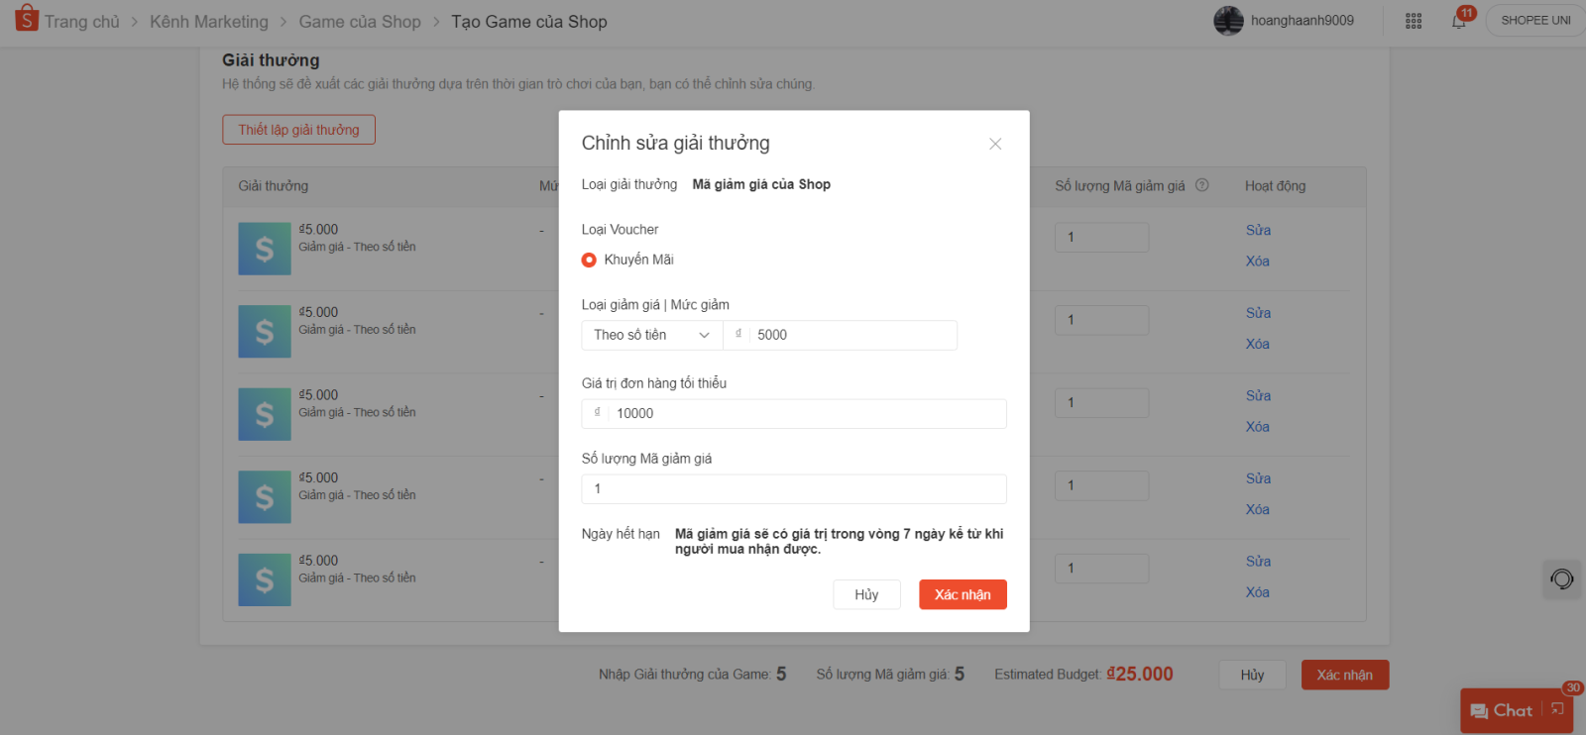Click the help icon beside Số lượng Mã giảm giá
The height and width of the screenshot is (735, 1586).
(x=1202, y=185)
